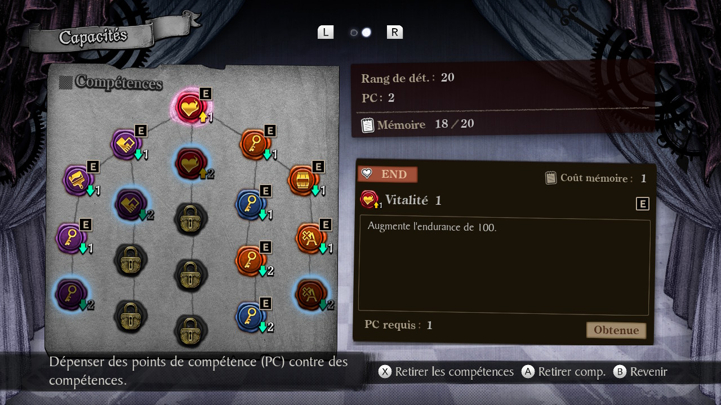Choose the blue key level 2 skill
Image resolution: width=721 pixels, height=405 pixels.
point(251,316)
